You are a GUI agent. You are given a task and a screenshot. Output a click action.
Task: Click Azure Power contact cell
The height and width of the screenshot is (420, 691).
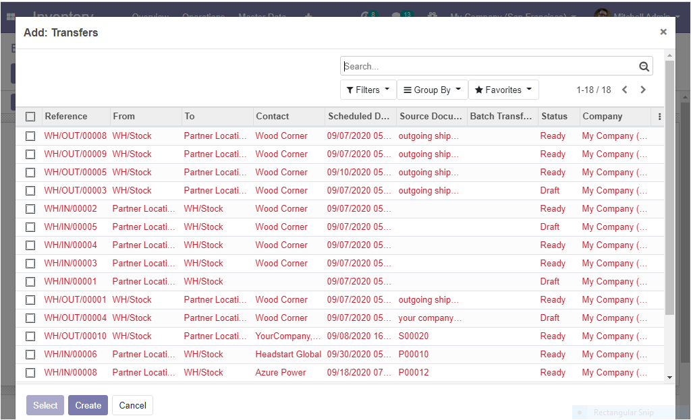point(280,372)
